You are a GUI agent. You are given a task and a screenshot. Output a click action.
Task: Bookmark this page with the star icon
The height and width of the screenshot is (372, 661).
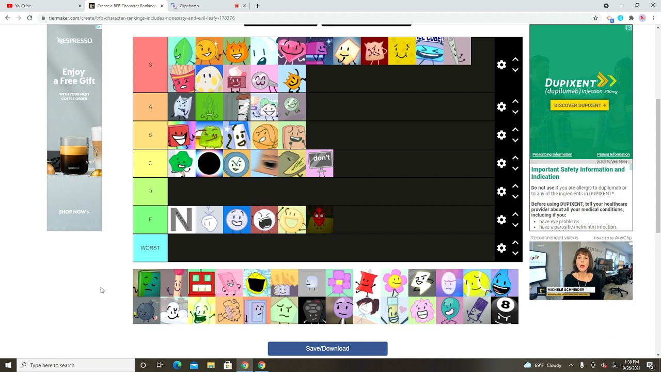click(595, 18)
